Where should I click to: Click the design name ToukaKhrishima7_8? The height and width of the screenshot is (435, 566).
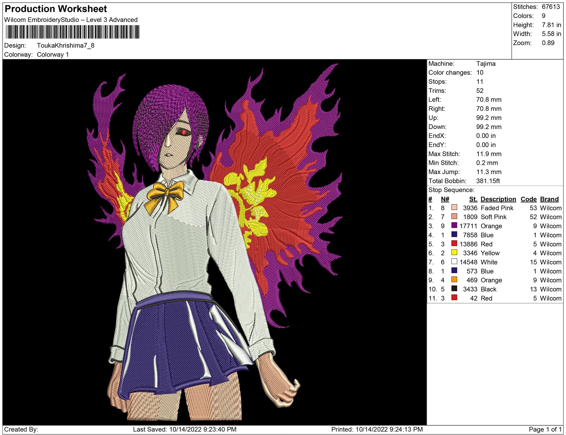point(65,46)
